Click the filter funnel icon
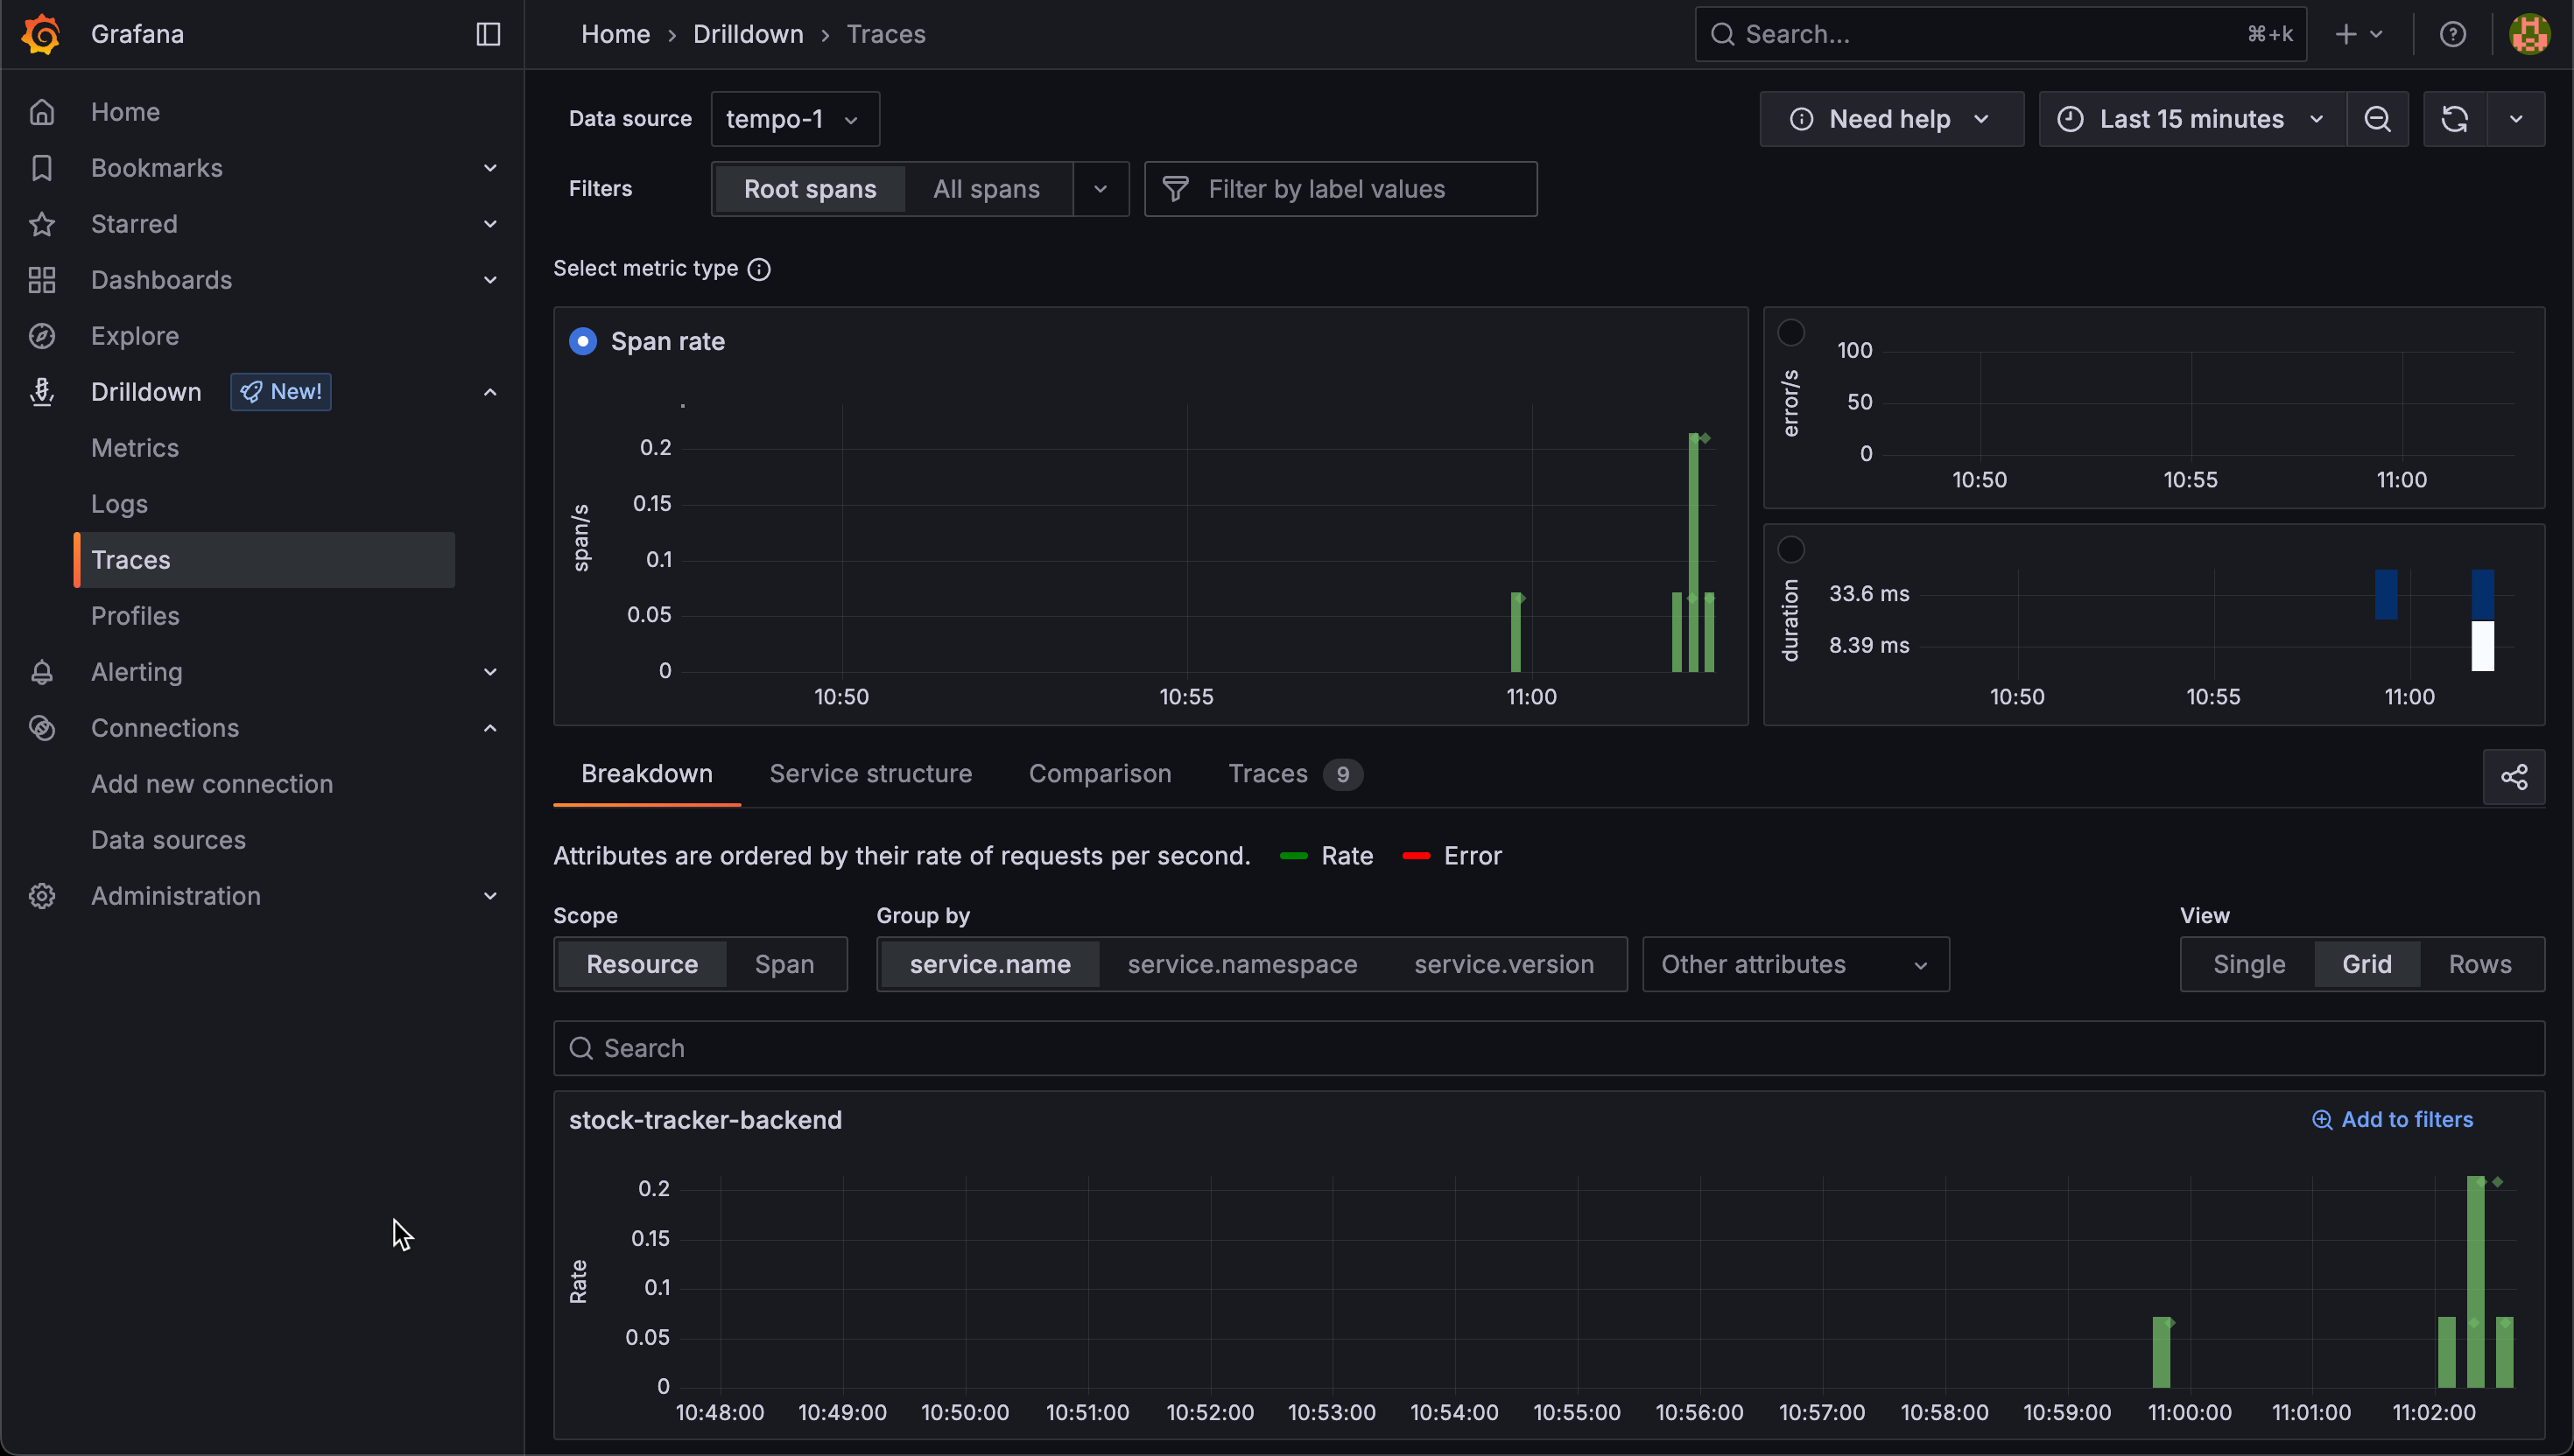This screenshot has width=2574, height=1456. (x=1176, y=189)
